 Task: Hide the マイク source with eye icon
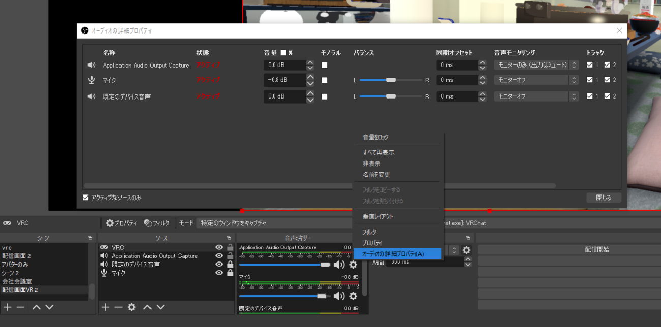219,273
